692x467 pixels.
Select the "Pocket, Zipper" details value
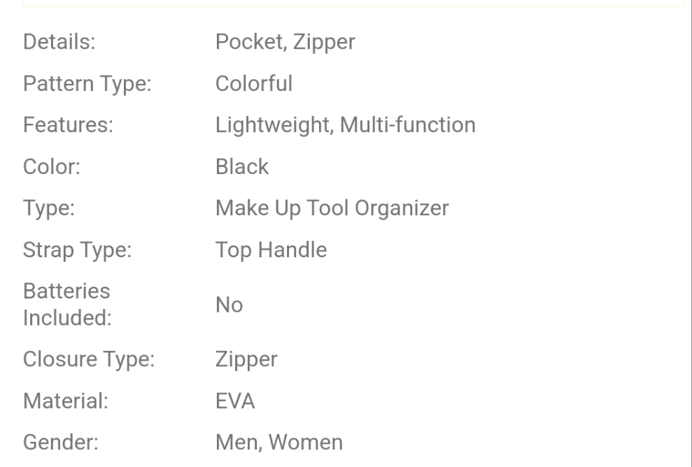[x=285, y=43]
